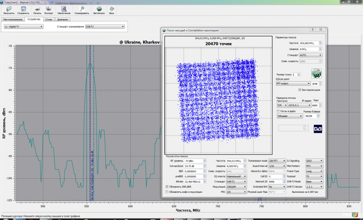Start scanning with the Сканировать icon
The width and height of the screenshot is (363, 220).
click(82, 9)
